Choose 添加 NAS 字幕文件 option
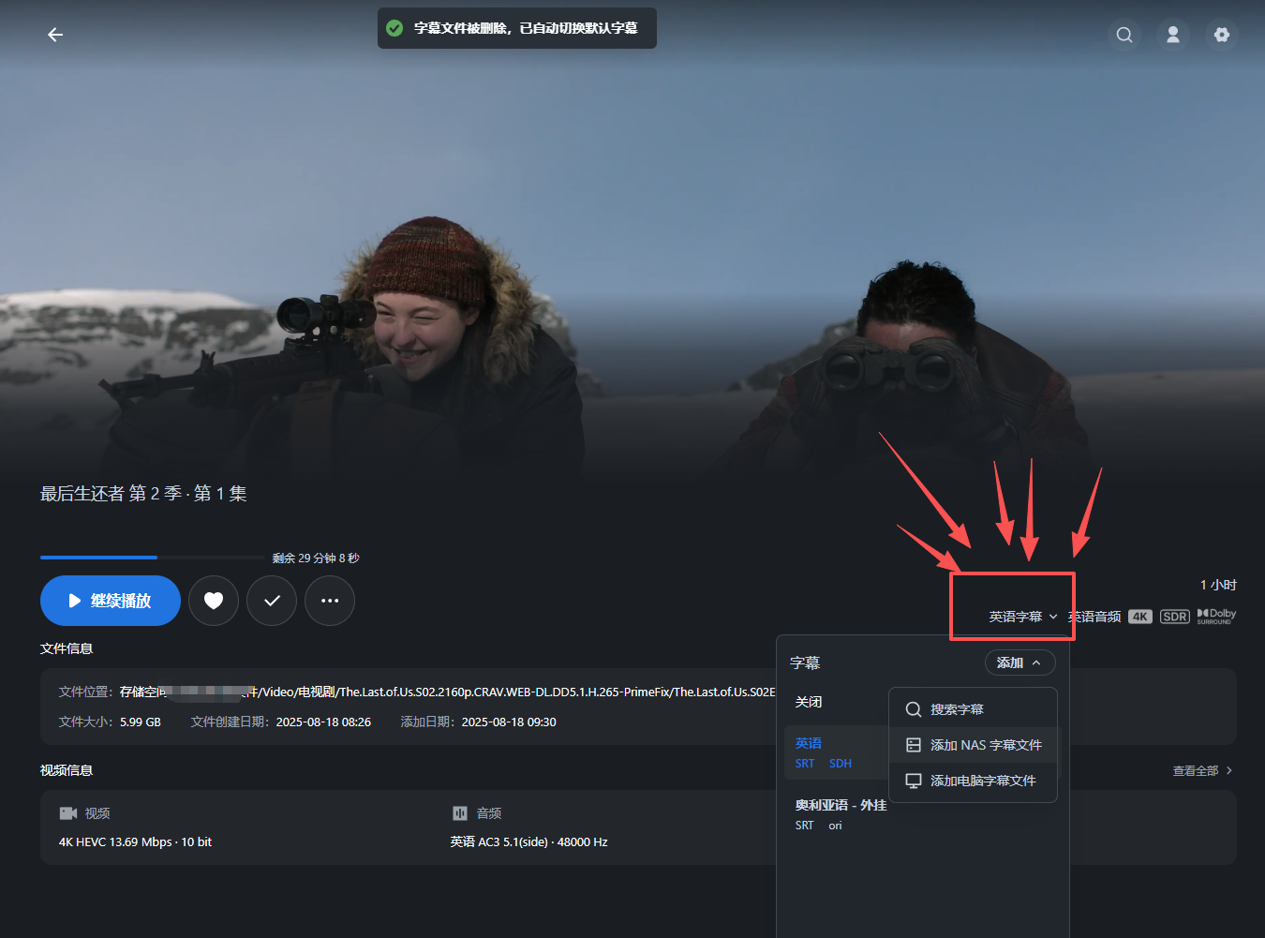The image size is (1265, 938). [x=973, y=745]
